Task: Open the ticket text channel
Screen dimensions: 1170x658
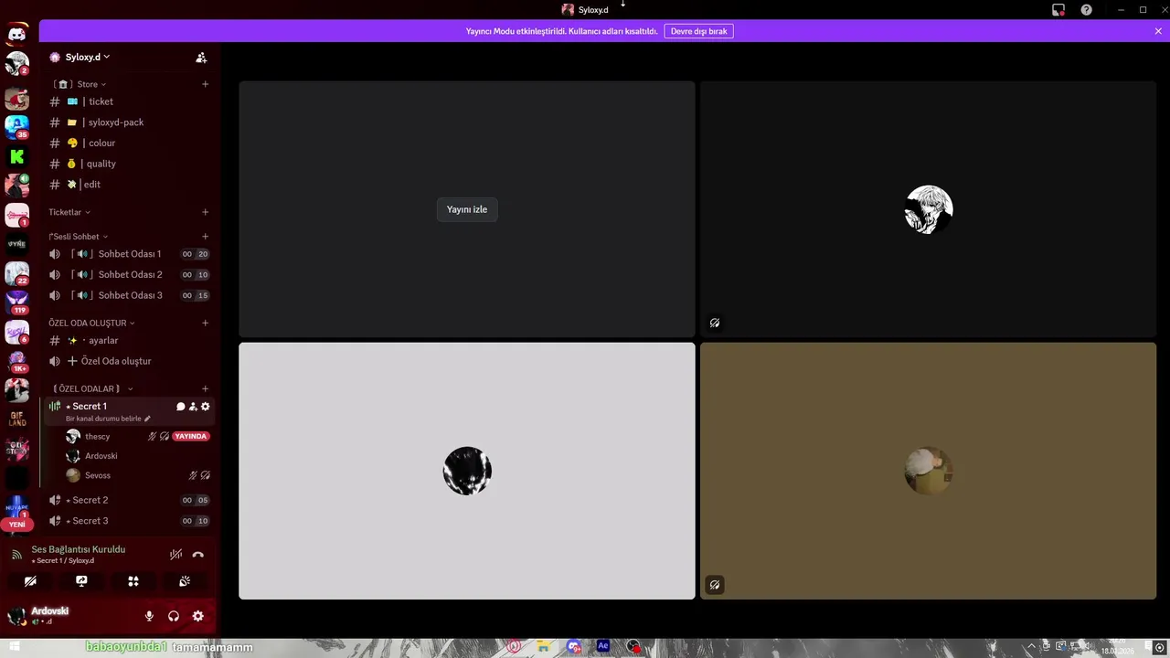Action: [129, 101]
